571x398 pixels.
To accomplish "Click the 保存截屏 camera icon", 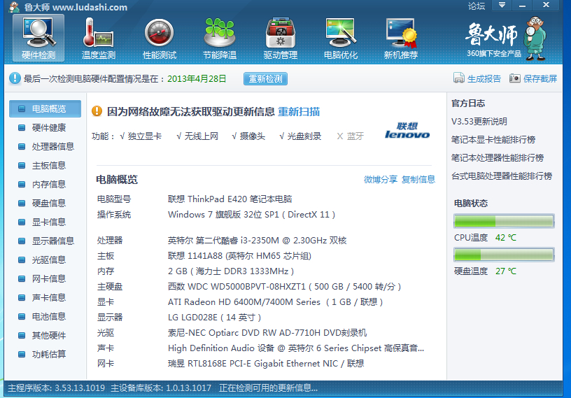I will tap(514, 78).
